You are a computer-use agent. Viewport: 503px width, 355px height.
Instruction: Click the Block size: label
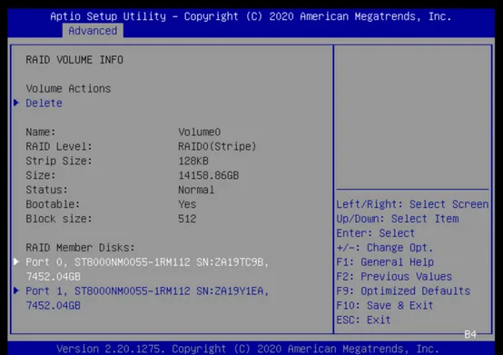(x=59, y=219)
